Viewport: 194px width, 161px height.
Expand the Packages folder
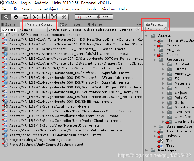point(146,150)
